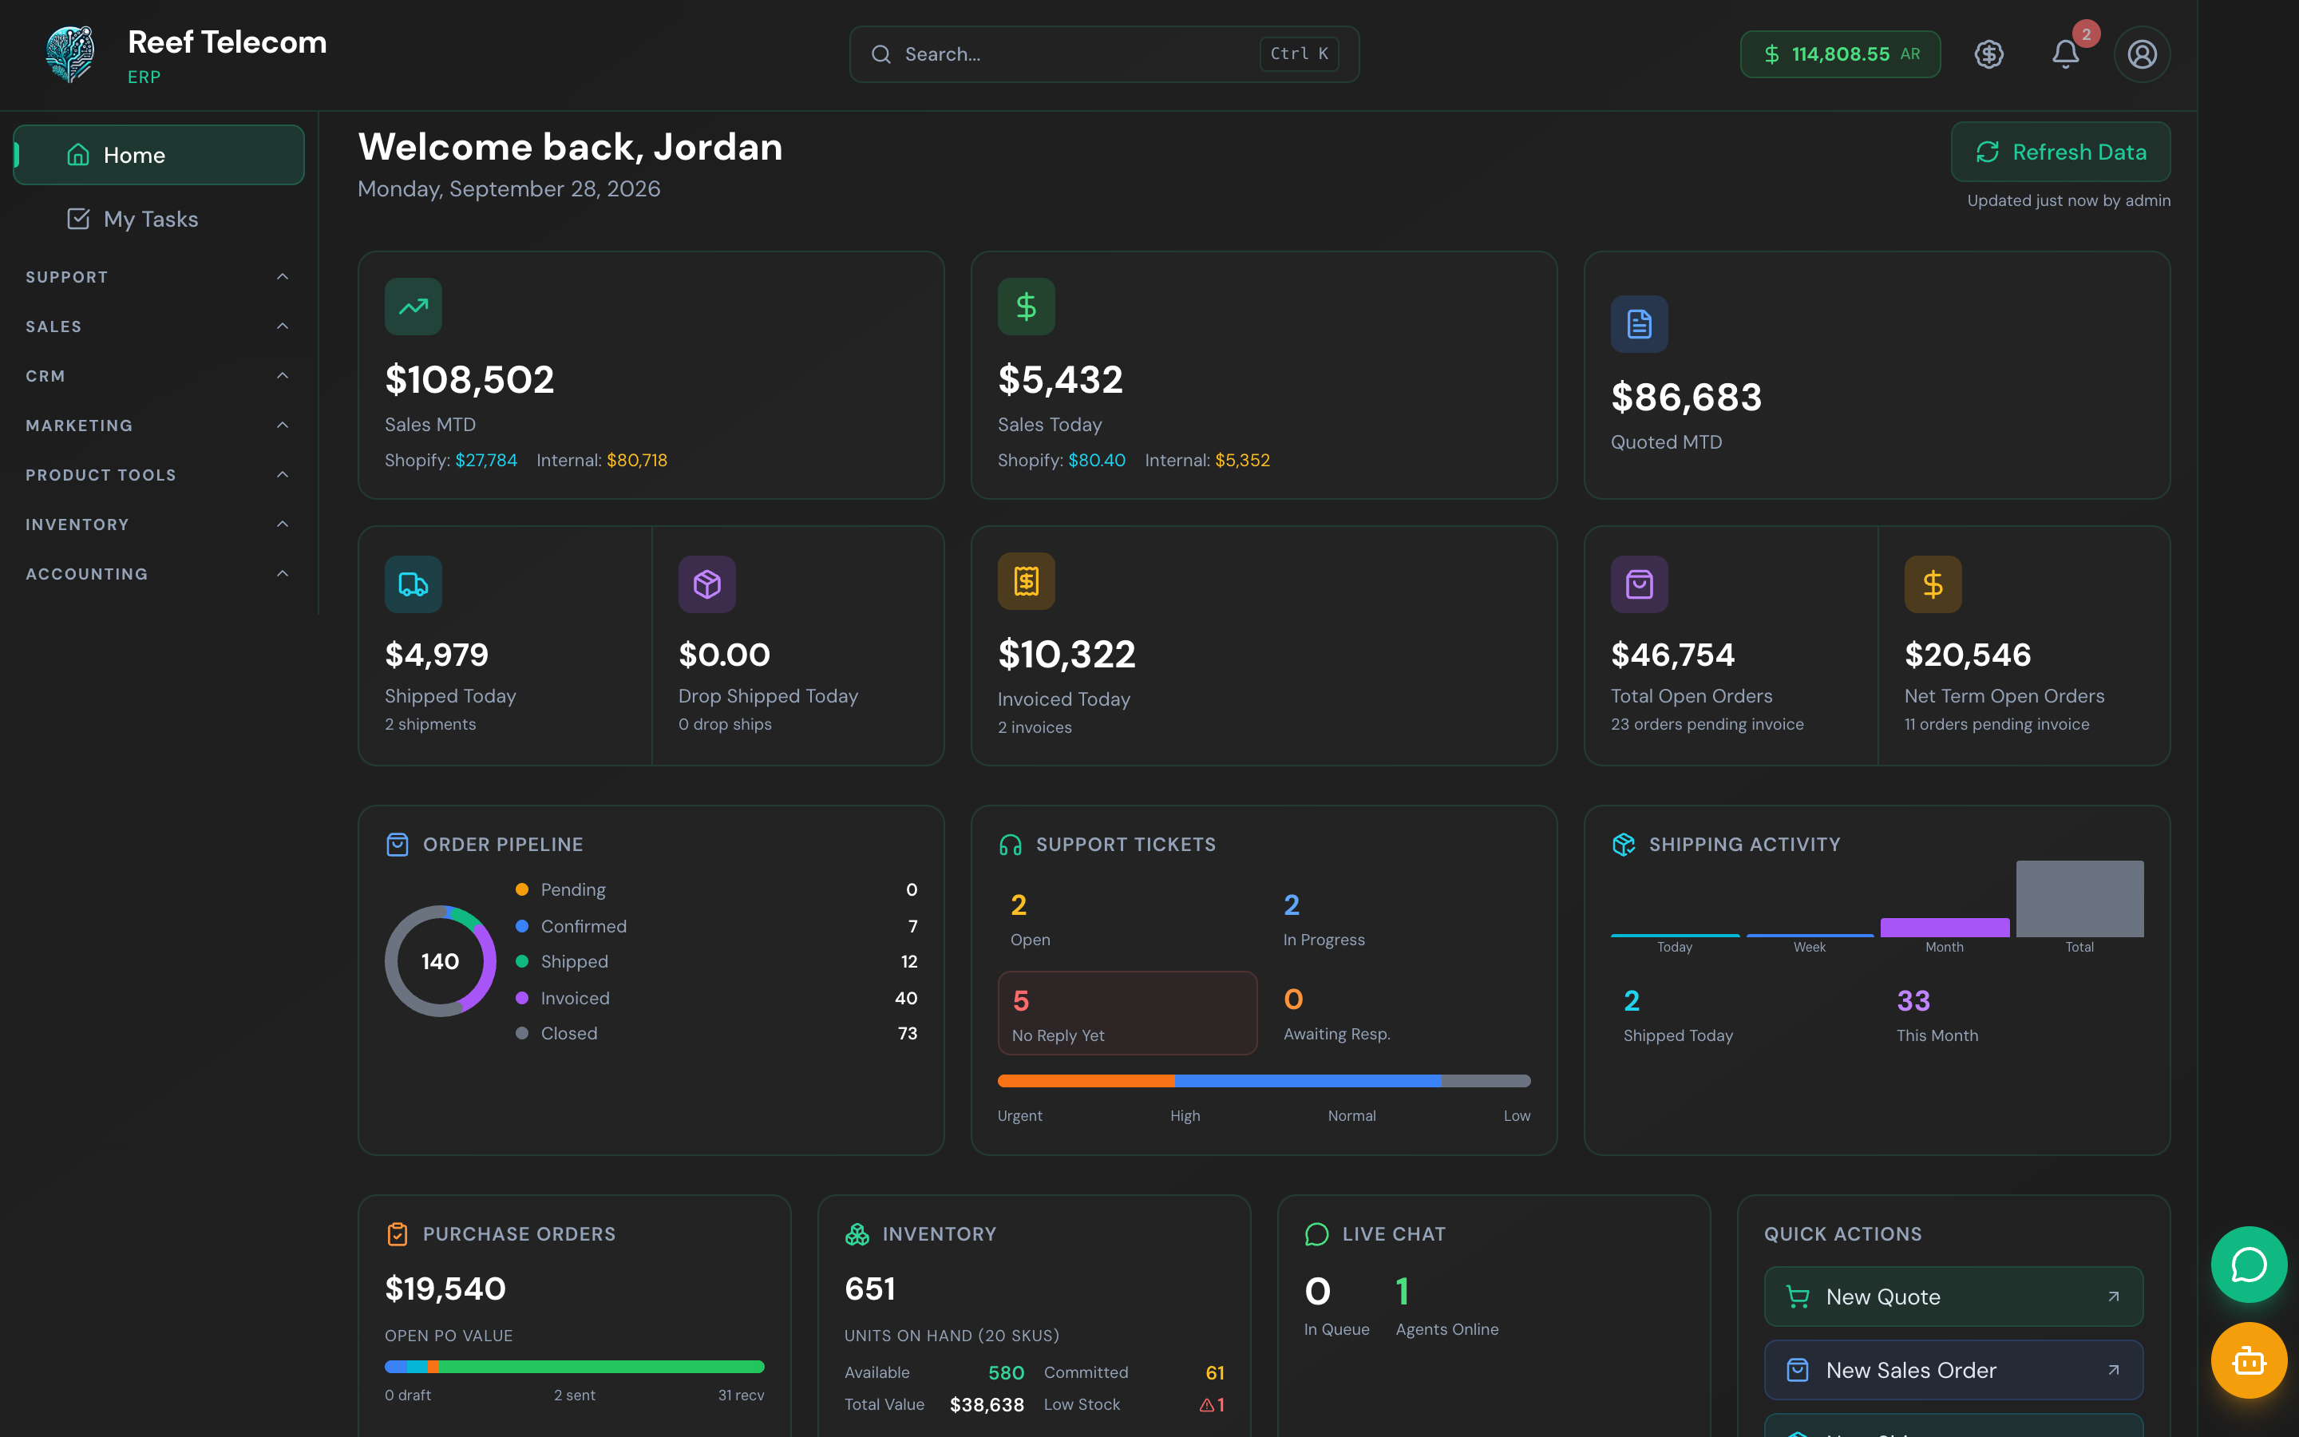The width and height of the screenshot is (2299, 1437).
Task: Collapse the Product Tools sidebar section
Action: [158, 474]
